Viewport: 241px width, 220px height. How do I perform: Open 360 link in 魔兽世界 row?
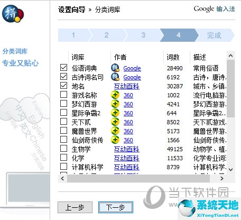click(128, 131)
